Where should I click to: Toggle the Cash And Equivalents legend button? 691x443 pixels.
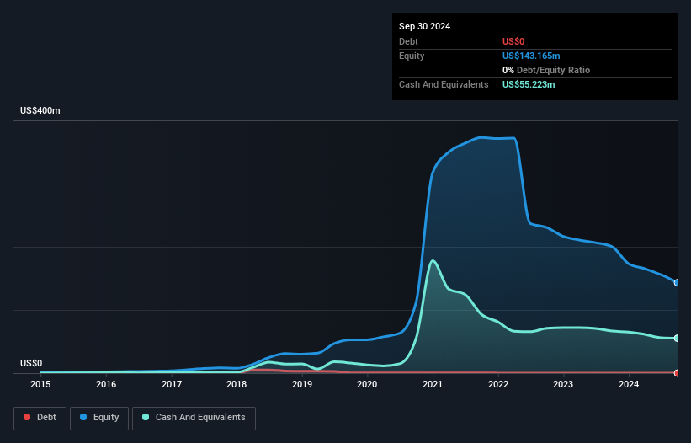(194, 418)
